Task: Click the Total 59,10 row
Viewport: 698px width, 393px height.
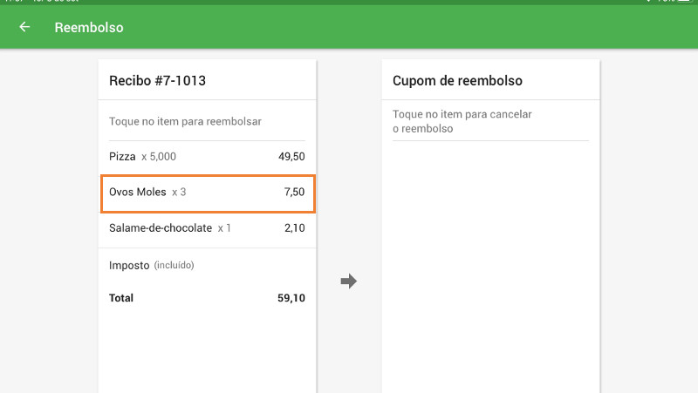Action: (207, 298)
